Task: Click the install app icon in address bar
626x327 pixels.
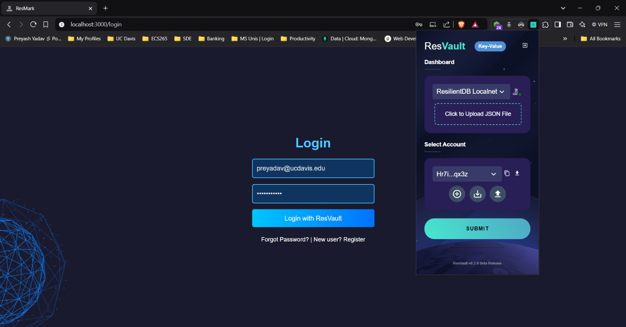Action: 433,24
